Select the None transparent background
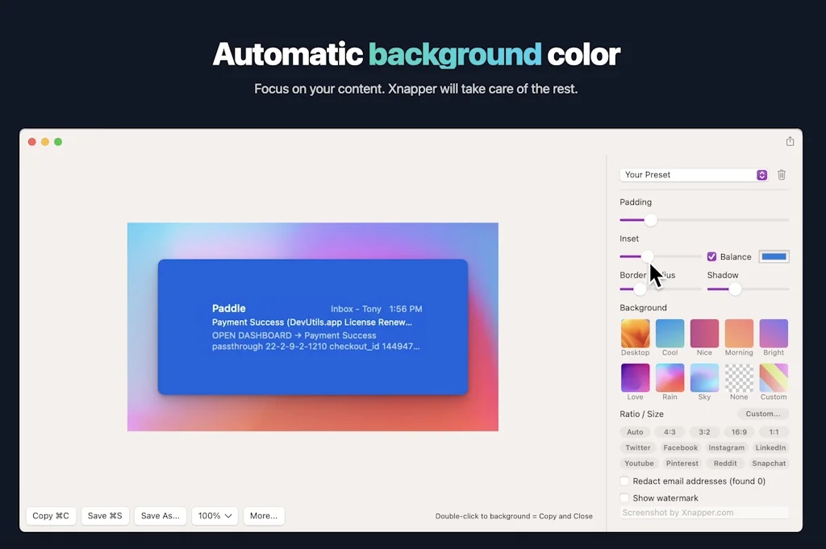Viewport: 826px width, 549px height. click(x=739, y=377)
